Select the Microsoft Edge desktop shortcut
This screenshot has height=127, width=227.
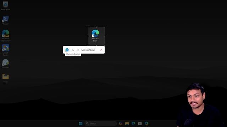[x=95, y=36]
